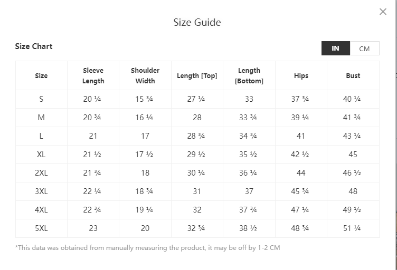Screen dimensions: 397x270
Task: Click the Shoulder Width value for 4XL
Action: (145, 210)
